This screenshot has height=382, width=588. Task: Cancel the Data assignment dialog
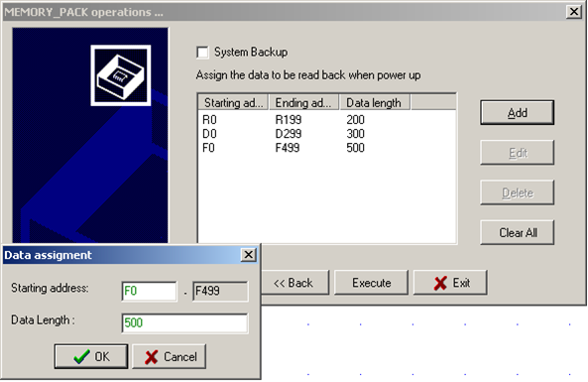pos(170,356)
